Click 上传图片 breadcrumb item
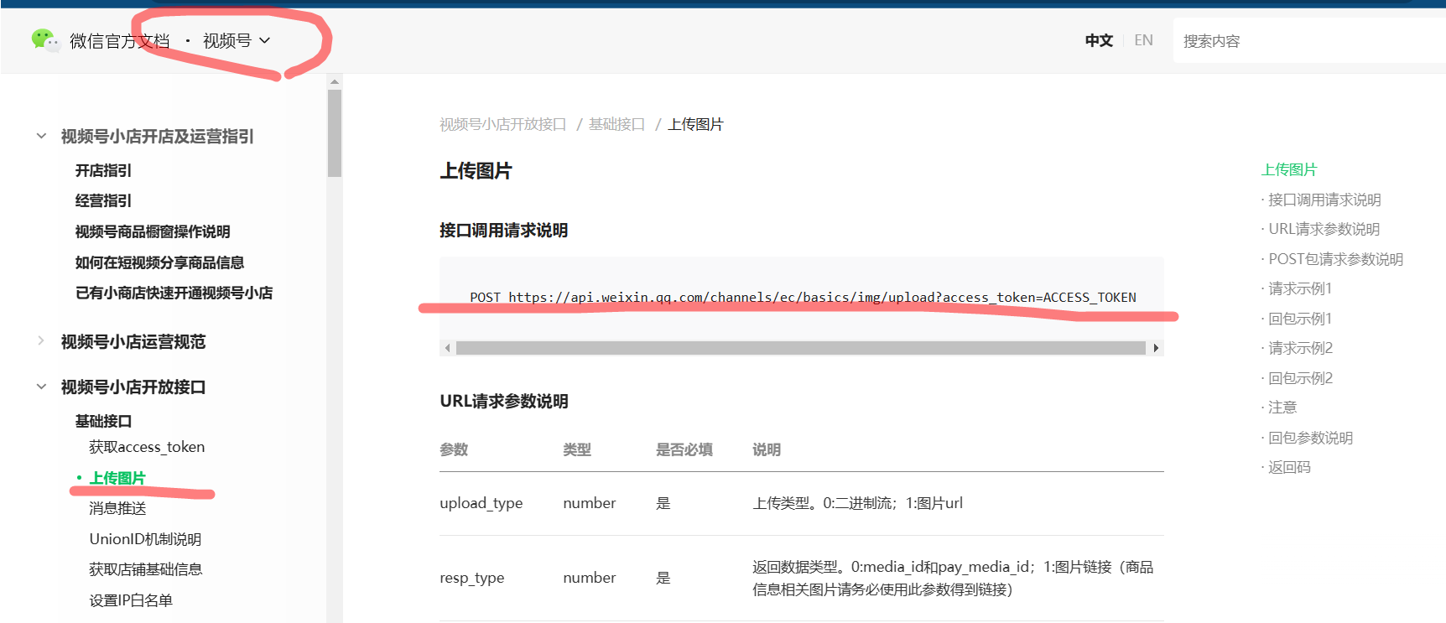The width and height of the screenshot is (1446, 623). tap(695, 124)
